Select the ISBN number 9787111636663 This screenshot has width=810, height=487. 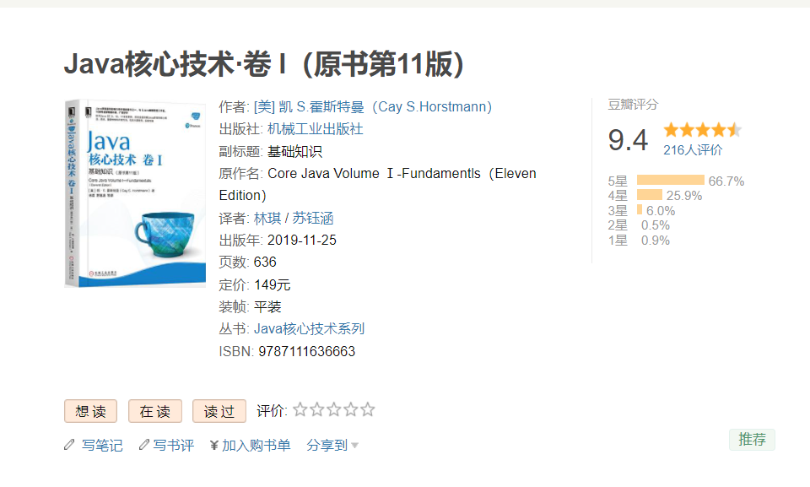(307, 352)
